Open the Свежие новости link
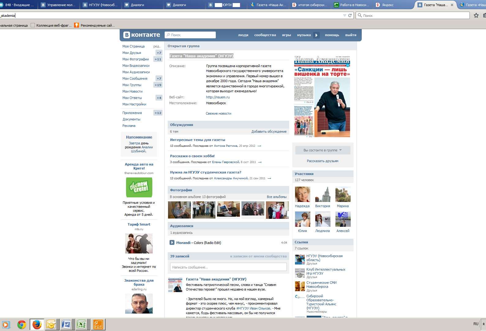486x331 pixels. tap(219, 113)
